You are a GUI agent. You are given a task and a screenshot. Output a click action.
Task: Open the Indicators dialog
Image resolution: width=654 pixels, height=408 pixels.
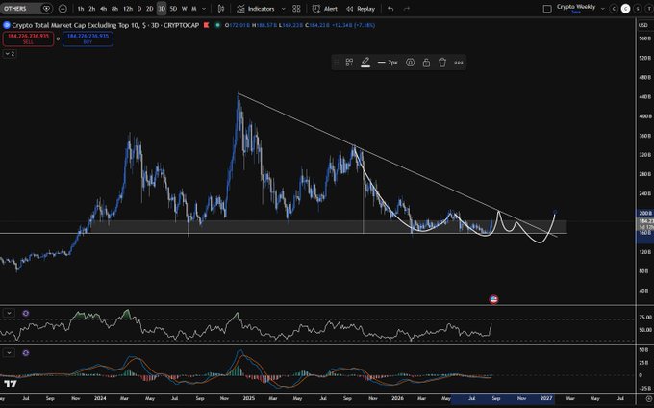[x=256, y=9]
